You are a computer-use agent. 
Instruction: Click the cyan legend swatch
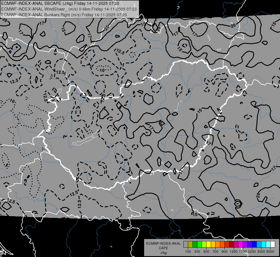point(264,244)
